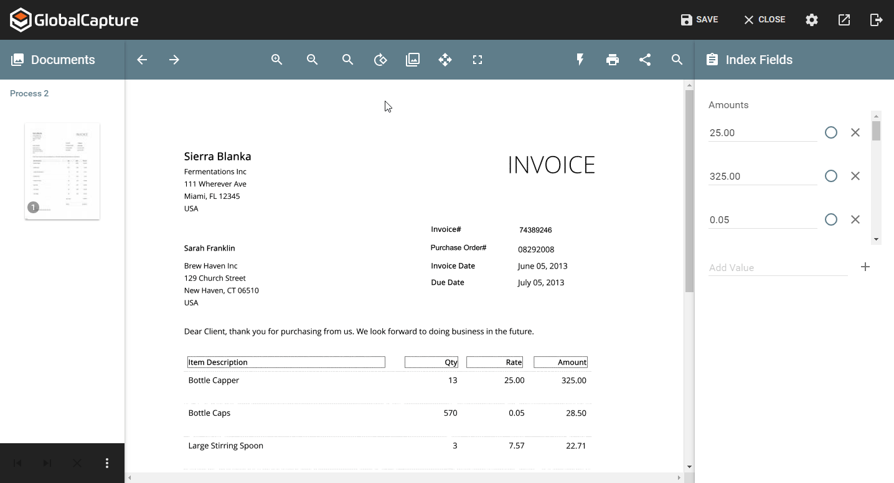Image resolution: width=894 pixels, height=483 pixels.
Task: Rotate the document with the rotate icon
Action: 380,60
